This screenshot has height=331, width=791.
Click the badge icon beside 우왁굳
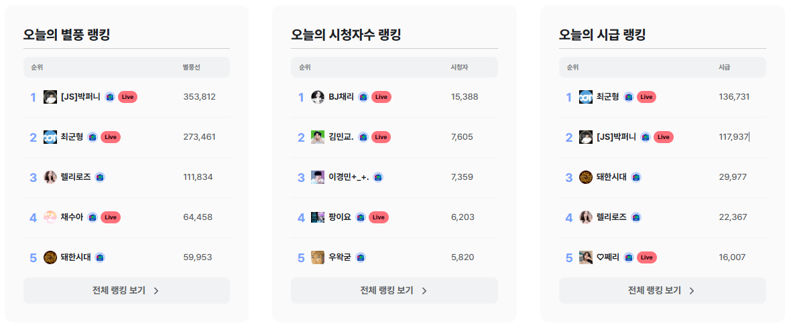(360, 257)
